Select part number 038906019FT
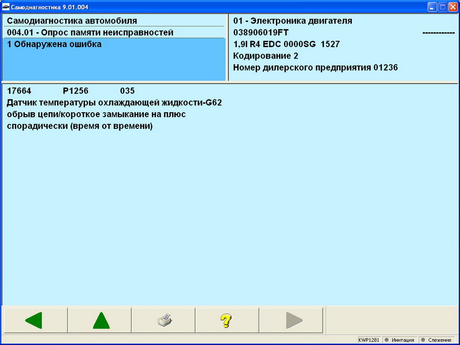 click(261, 32)
